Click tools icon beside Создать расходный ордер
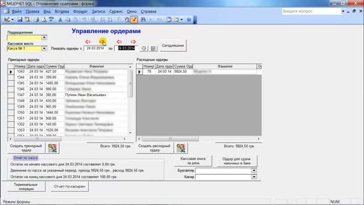The image size is (364, 205). click(x=181, y=148)
